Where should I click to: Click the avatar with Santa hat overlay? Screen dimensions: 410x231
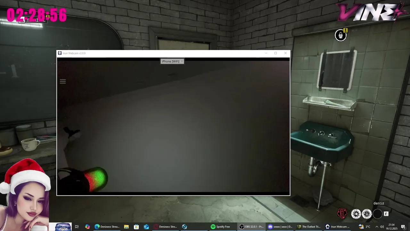coord(25,194)
